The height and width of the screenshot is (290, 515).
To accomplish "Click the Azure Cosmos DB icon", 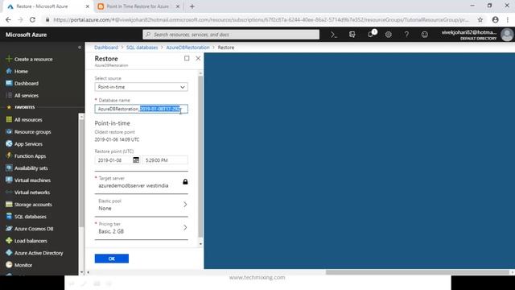I will coord(9,229).
